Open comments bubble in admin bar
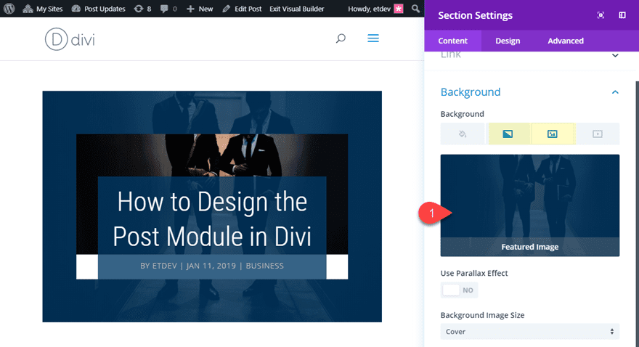 168,9
